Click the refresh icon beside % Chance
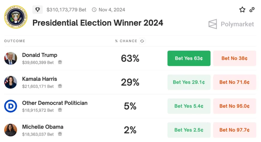The width and height of the screenshot is (261, 142). tap(142, 41)
